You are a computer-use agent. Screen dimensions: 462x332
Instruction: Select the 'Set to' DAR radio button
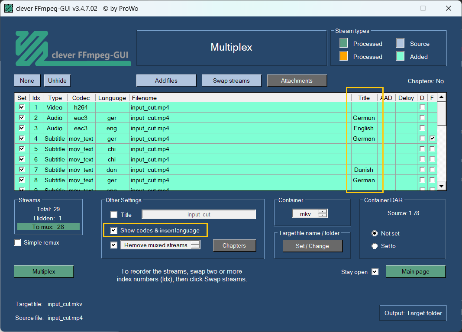pos(375,246)
